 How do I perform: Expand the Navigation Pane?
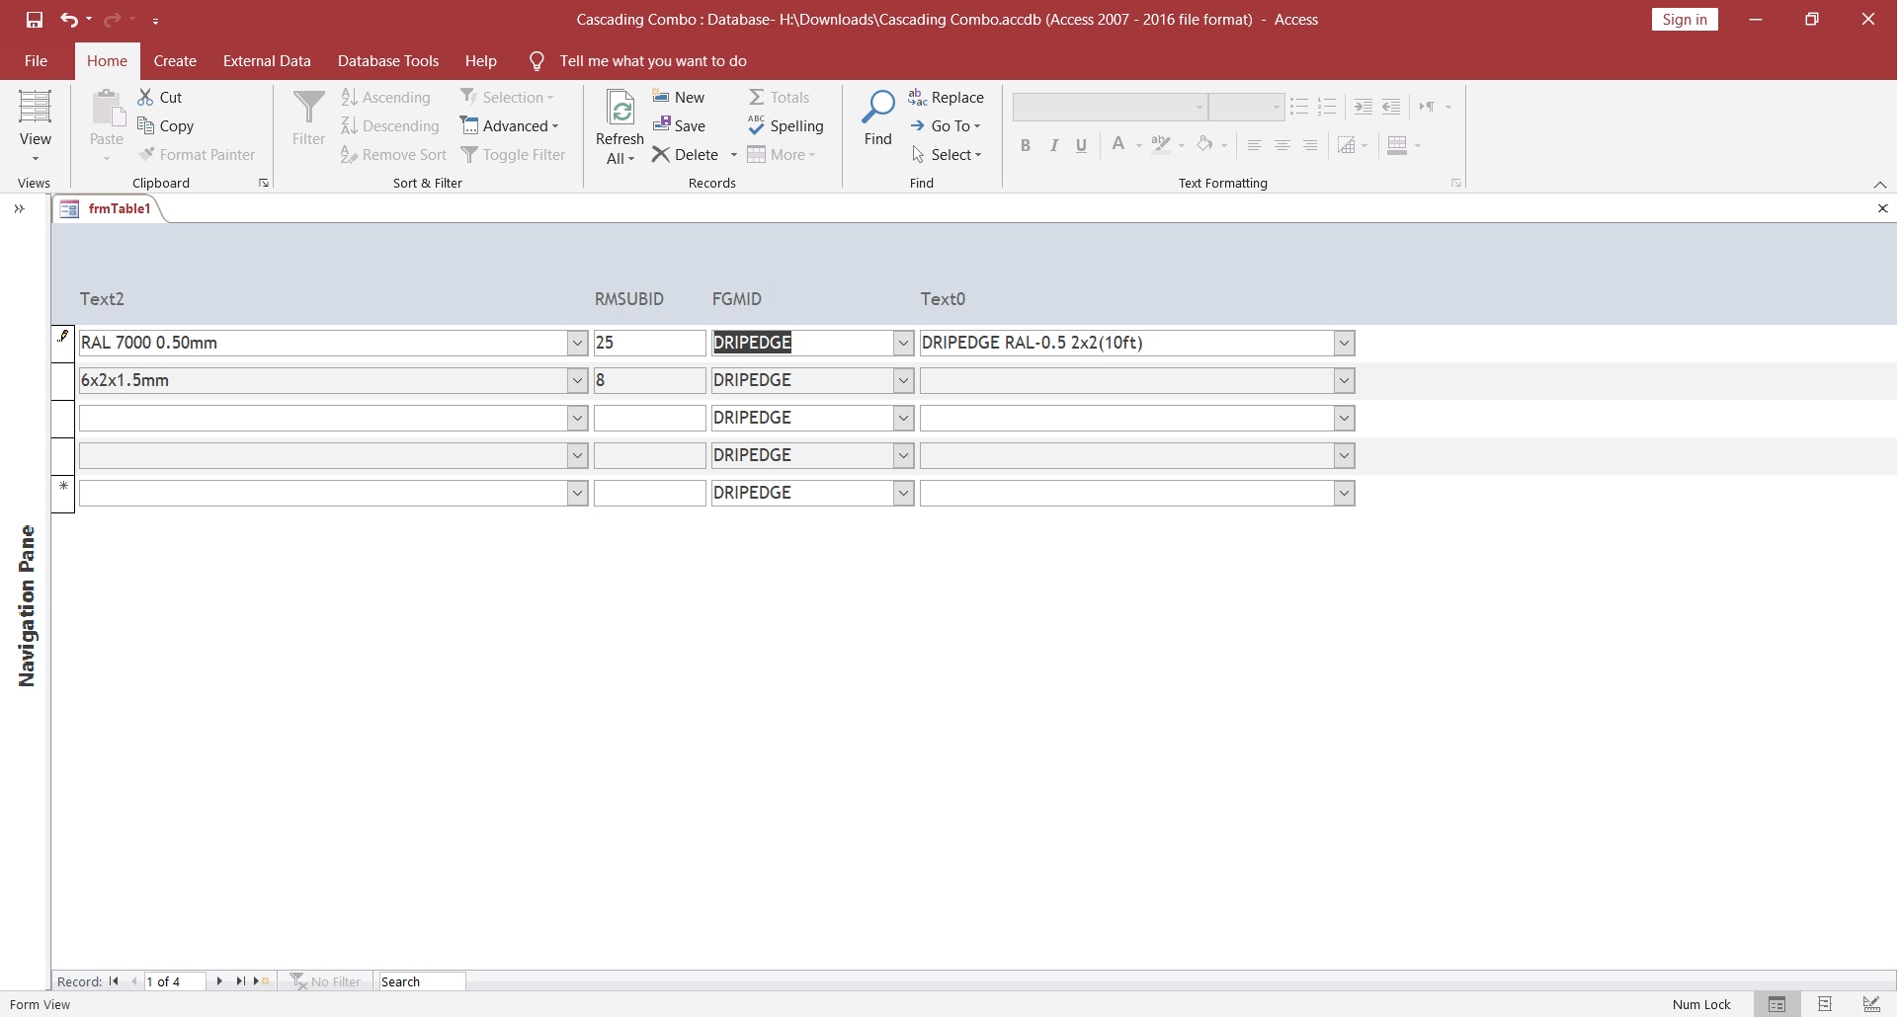pyautogui.click(x=19, y=208)
